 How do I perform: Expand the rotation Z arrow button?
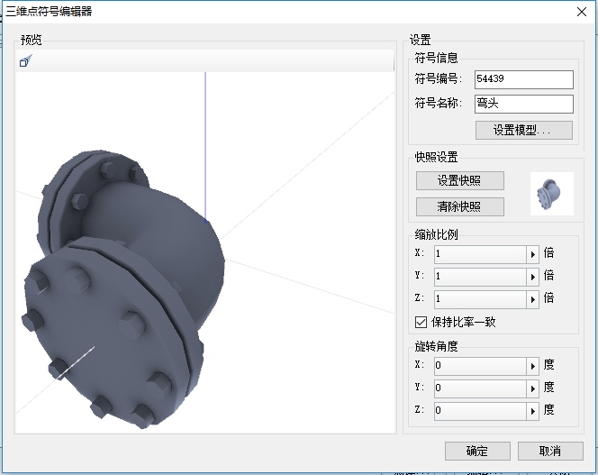(x=533, y=411)
